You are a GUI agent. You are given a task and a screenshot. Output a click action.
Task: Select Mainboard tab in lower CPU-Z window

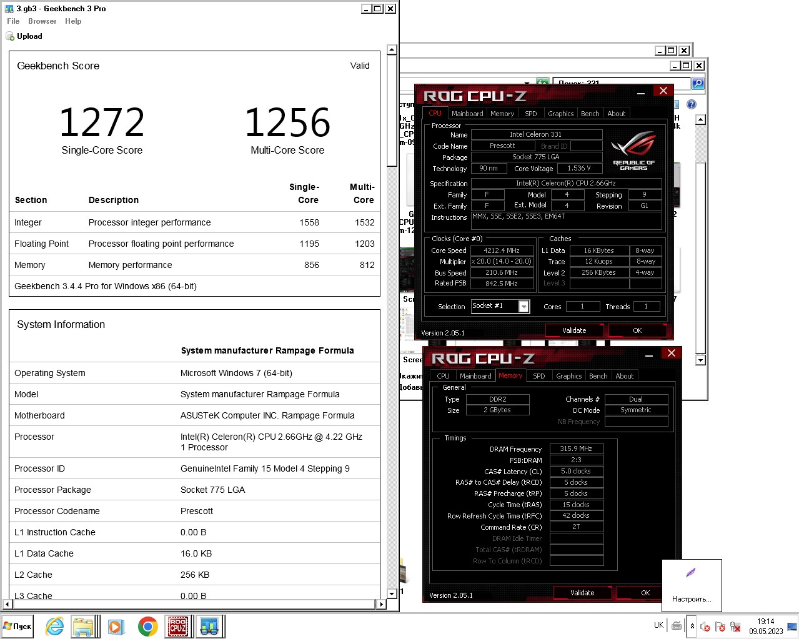click(475, 376)
